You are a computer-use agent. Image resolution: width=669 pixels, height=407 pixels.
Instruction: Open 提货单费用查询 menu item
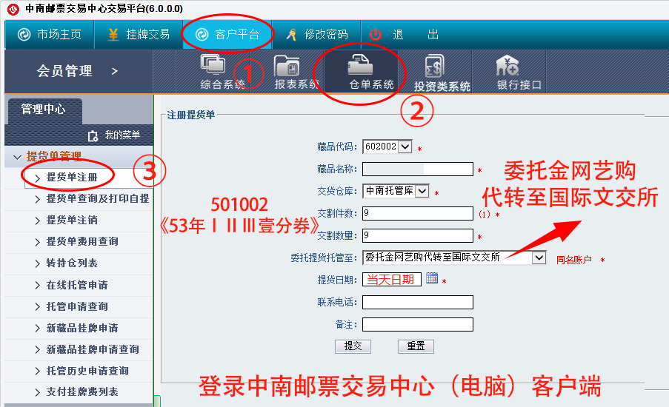pyautogui.click(x=82, y=242)
